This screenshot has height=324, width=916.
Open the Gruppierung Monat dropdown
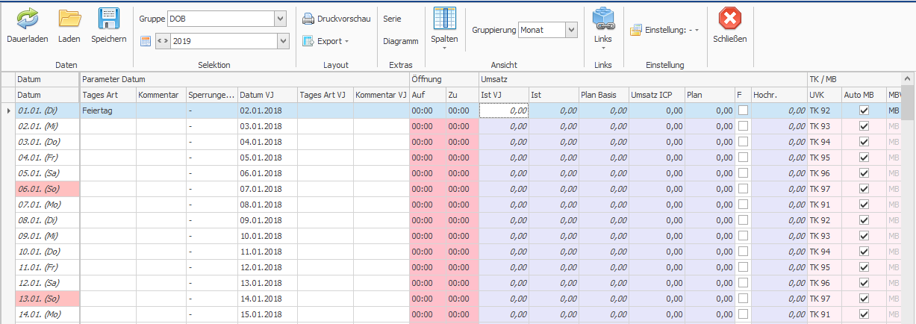[x=571, y=30]
